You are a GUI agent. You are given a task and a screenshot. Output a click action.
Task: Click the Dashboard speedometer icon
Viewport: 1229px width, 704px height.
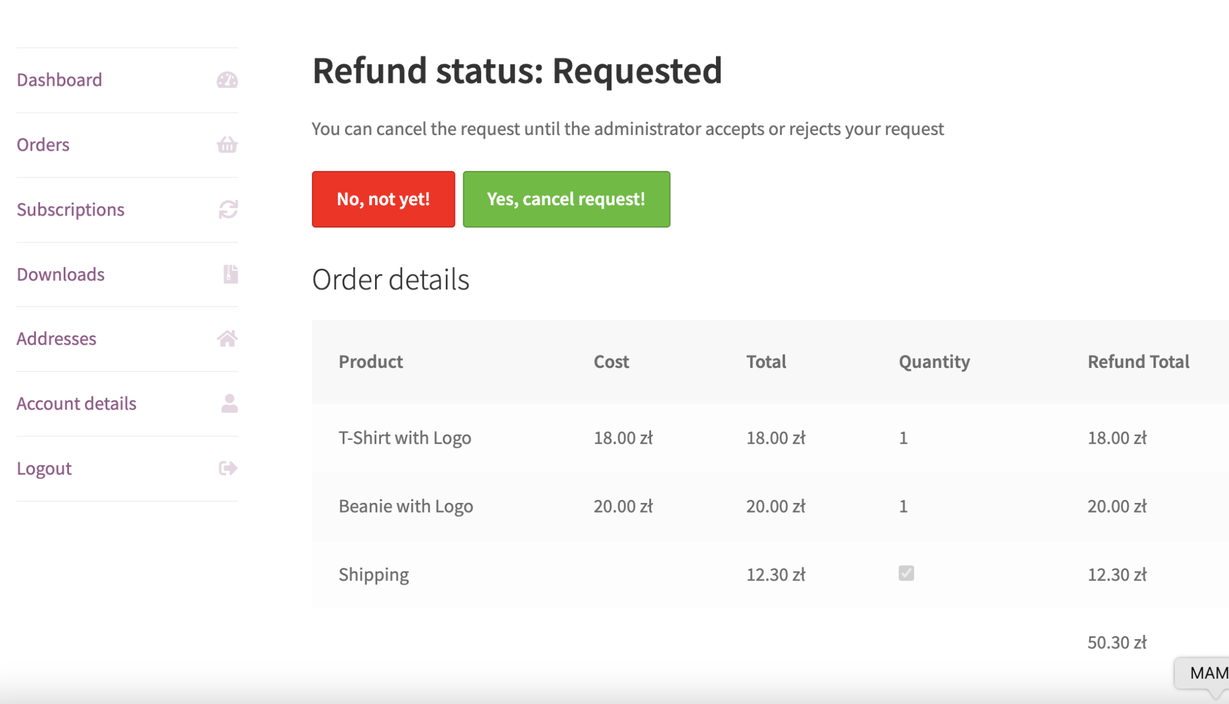click(227, 79)
